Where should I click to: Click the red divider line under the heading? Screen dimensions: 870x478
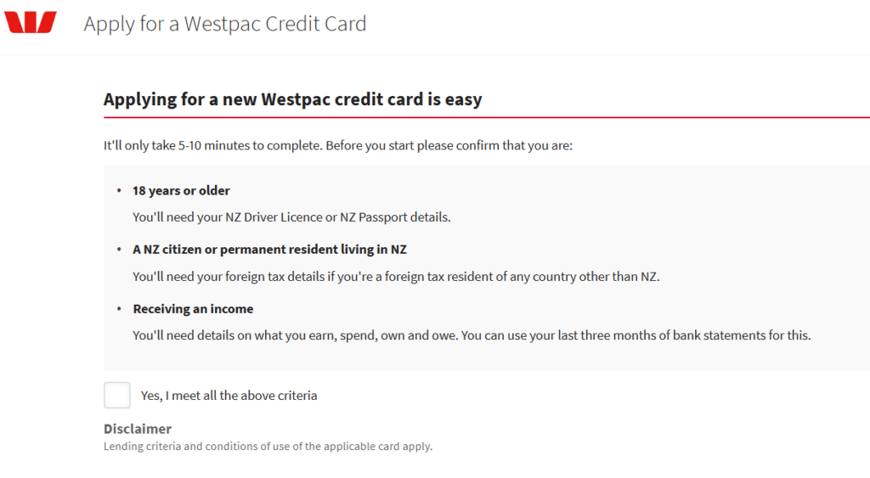pyautogui.click(x=486, y=117)
